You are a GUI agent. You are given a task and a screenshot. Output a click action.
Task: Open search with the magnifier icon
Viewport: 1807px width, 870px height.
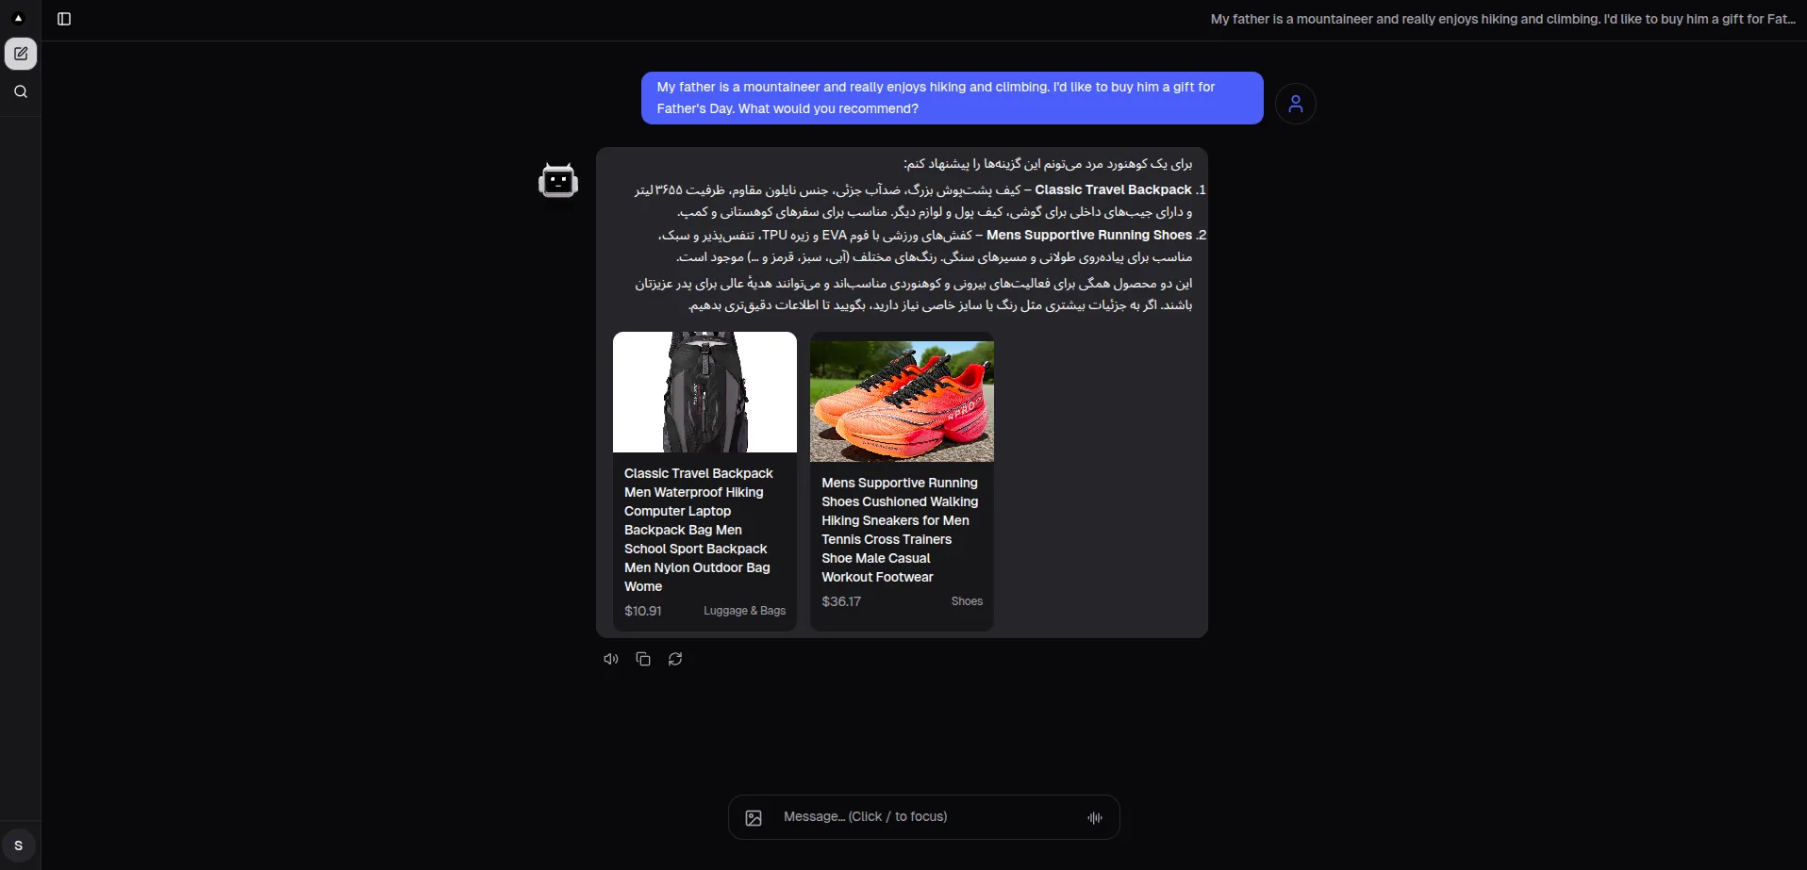[x=21, y=91]
